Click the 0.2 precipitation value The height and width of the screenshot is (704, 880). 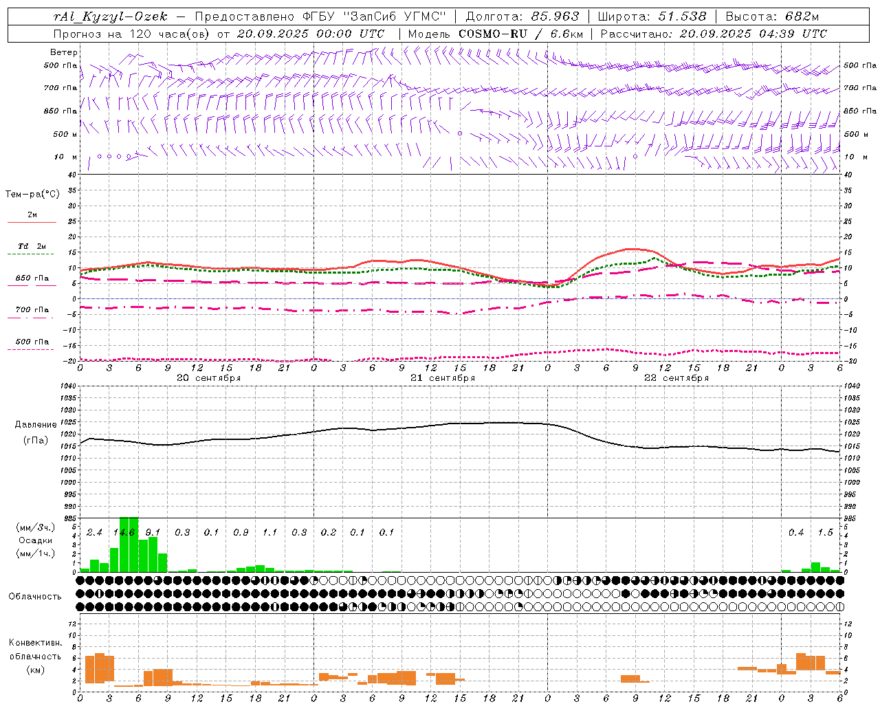tap(329, 533)
